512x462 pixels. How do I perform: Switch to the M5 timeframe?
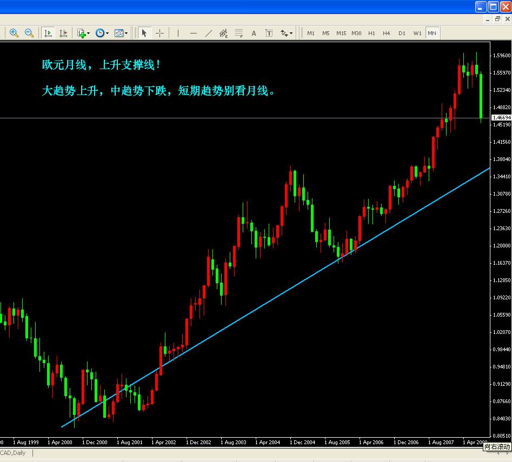tap(326, 33)
